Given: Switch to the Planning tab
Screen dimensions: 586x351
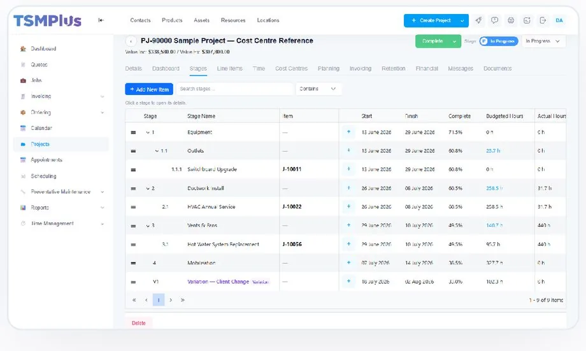Looking at the screenshot, I should point(329,68).
